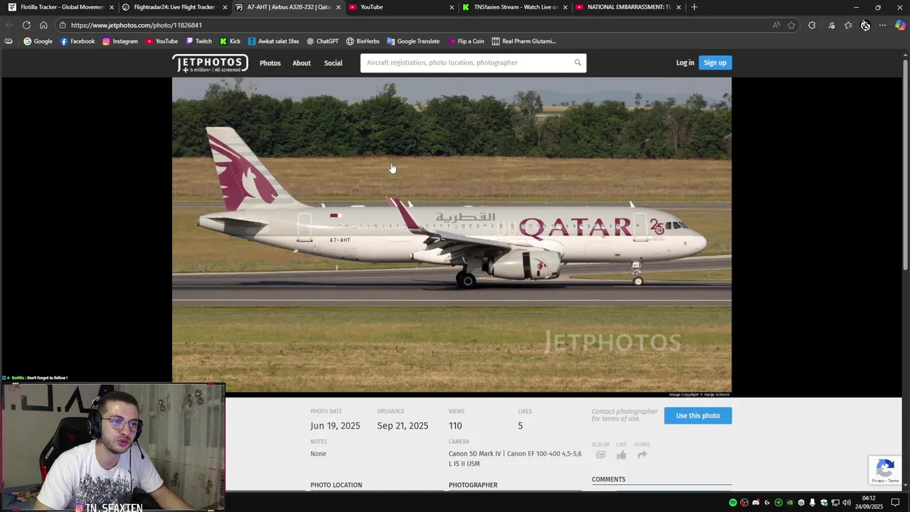Image resolution: width=910 pixels, height=512 pixels.
Task: Open the Kick bookmark
Action: click(x=230, y=41)
